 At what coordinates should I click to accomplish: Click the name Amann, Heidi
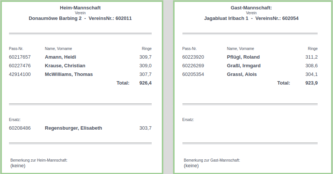click(x=60, y=57)
